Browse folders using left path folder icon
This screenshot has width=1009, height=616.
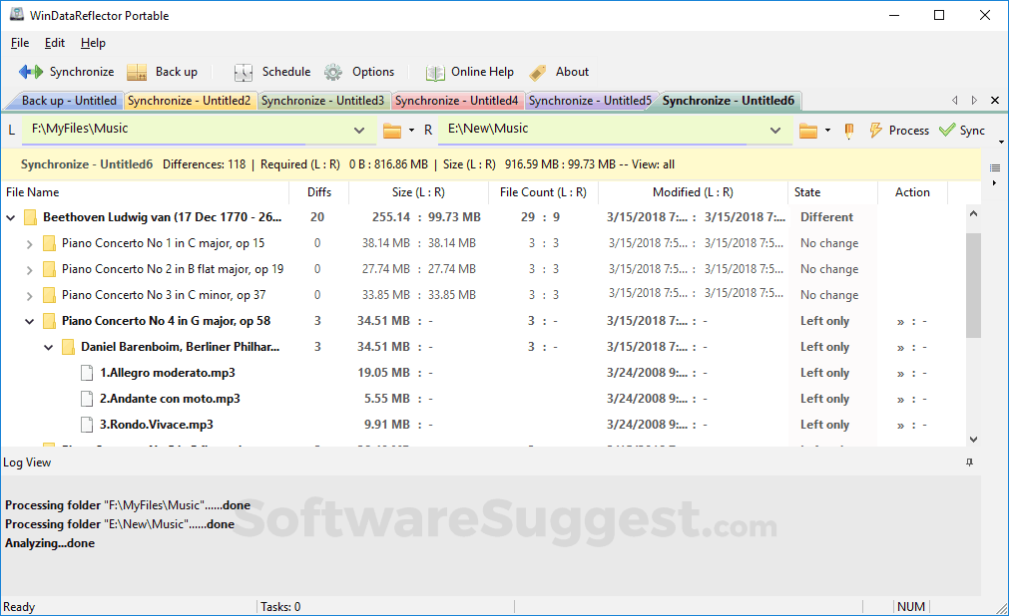(391, 130)
